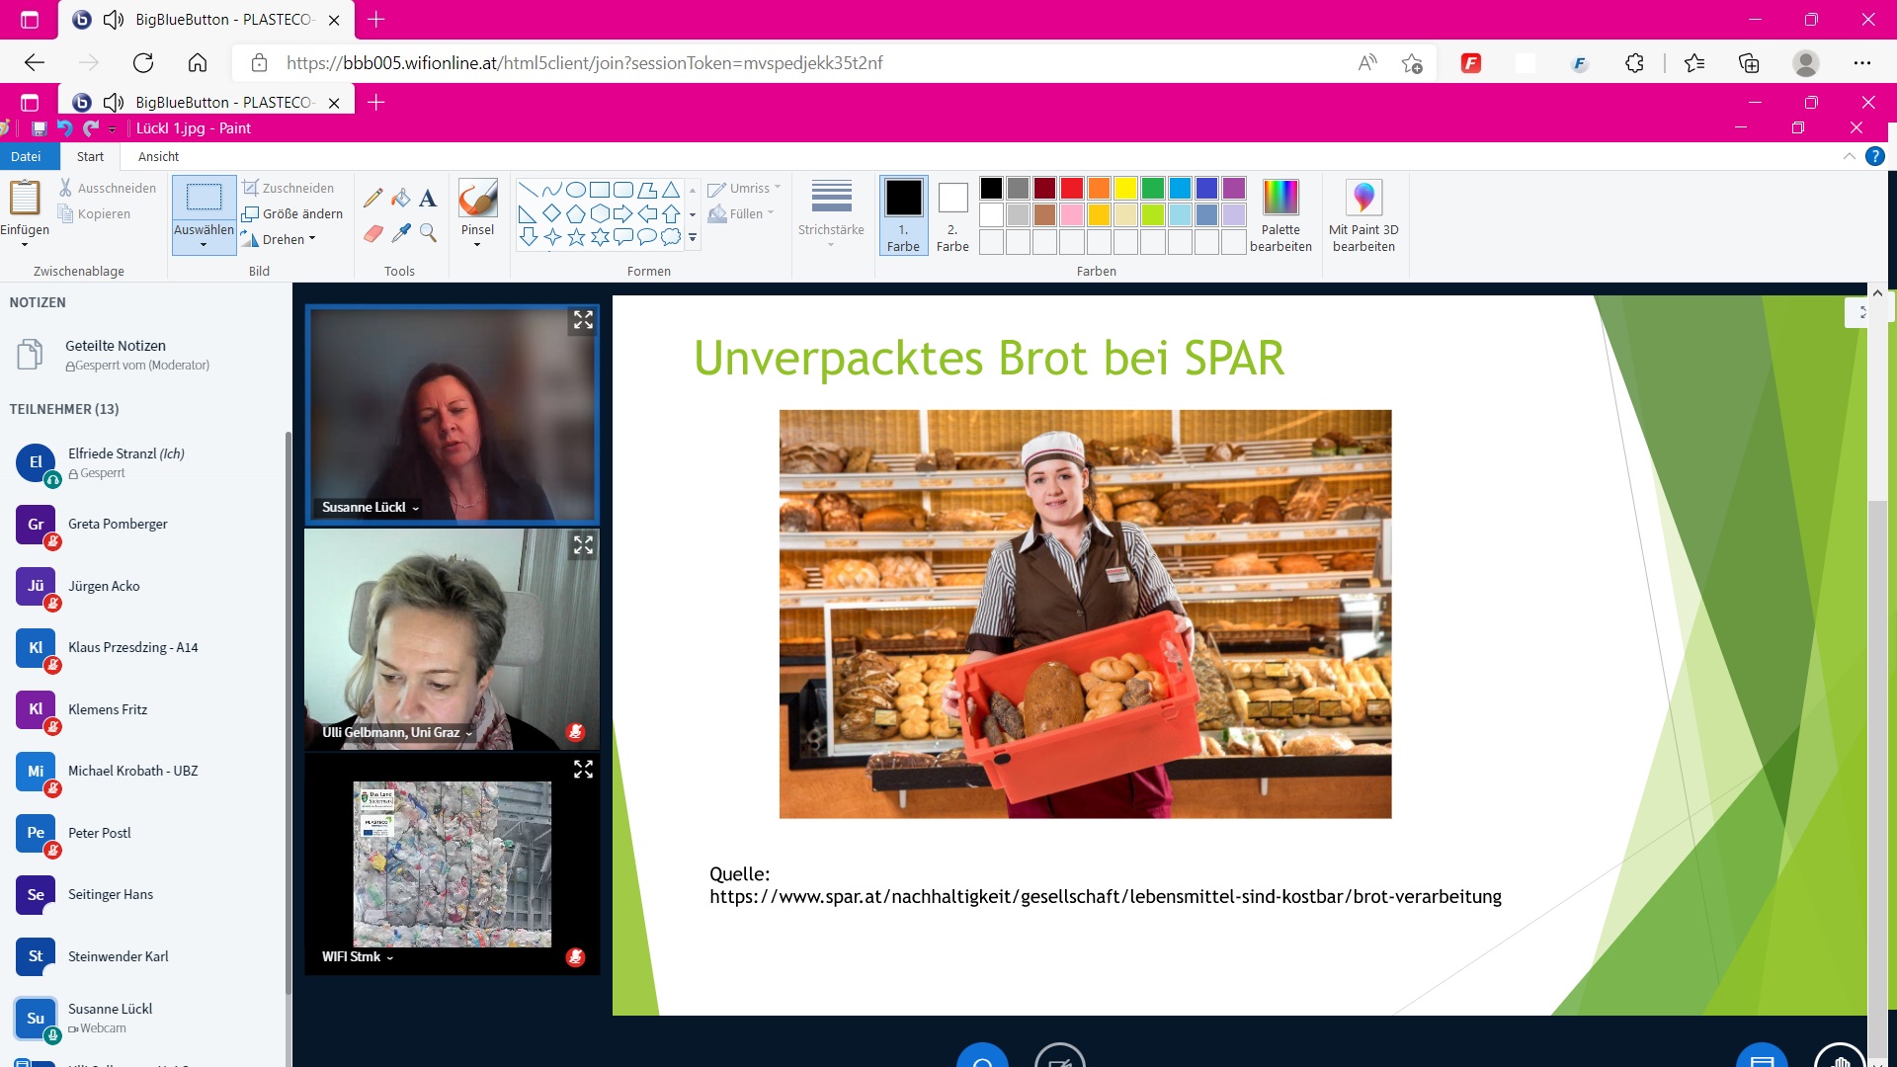The image size is (1897, 1067).
Task: Open the Pinsel brush dropdown arrow
Action: 477,245
